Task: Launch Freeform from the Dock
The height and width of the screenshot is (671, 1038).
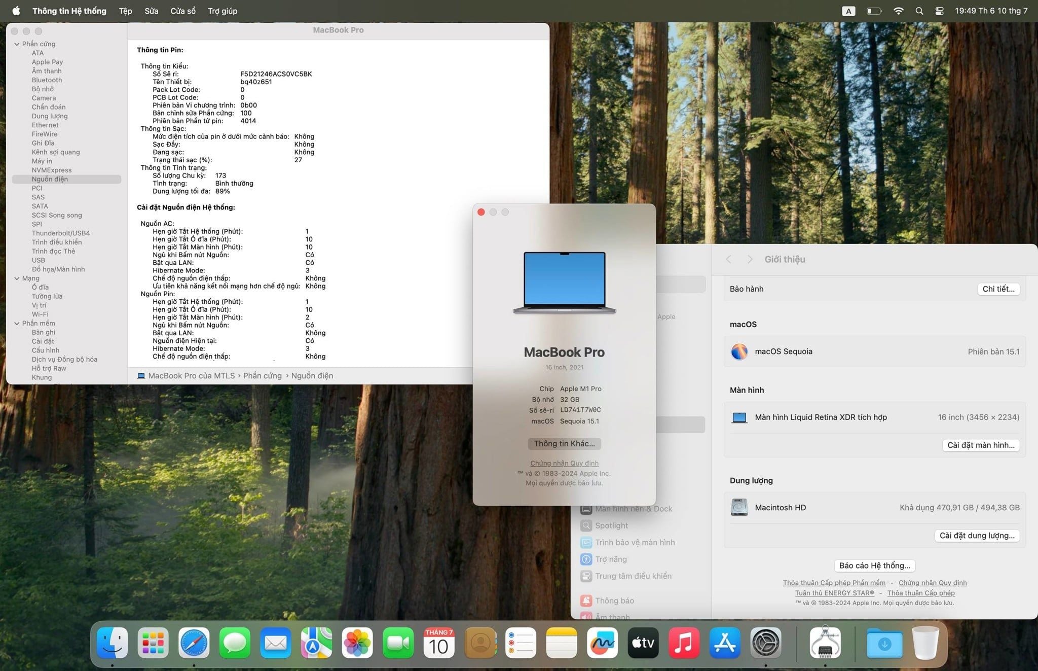Action: point(602,643)
